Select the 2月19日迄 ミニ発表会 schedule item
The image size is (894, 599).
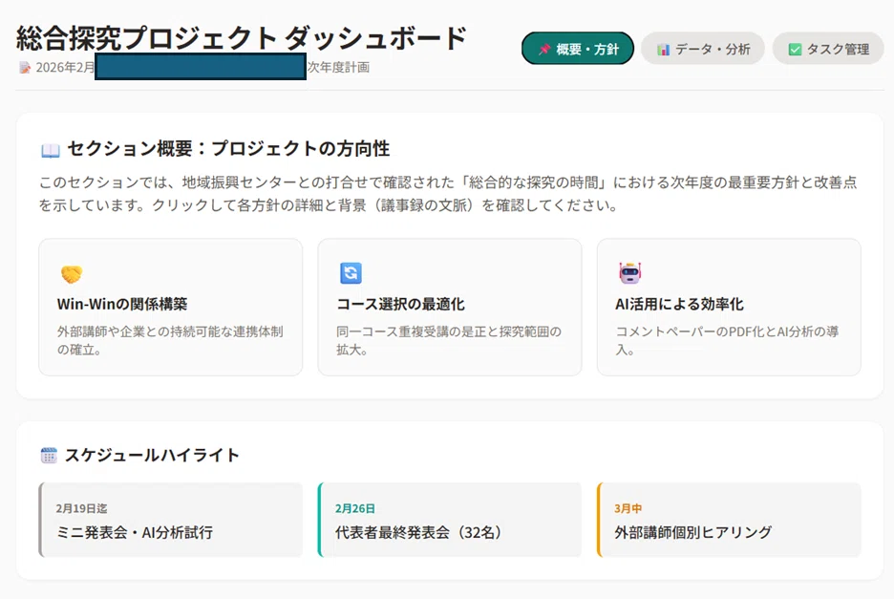170,520
